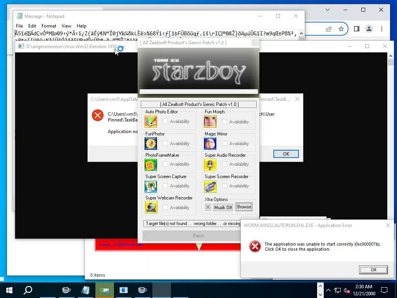
Task: Open Notepad Edit menu
Action: [x=32, y=26]
